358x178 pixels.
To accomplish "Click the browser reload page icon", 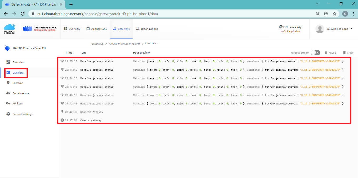I will click(x=23, y=14).
